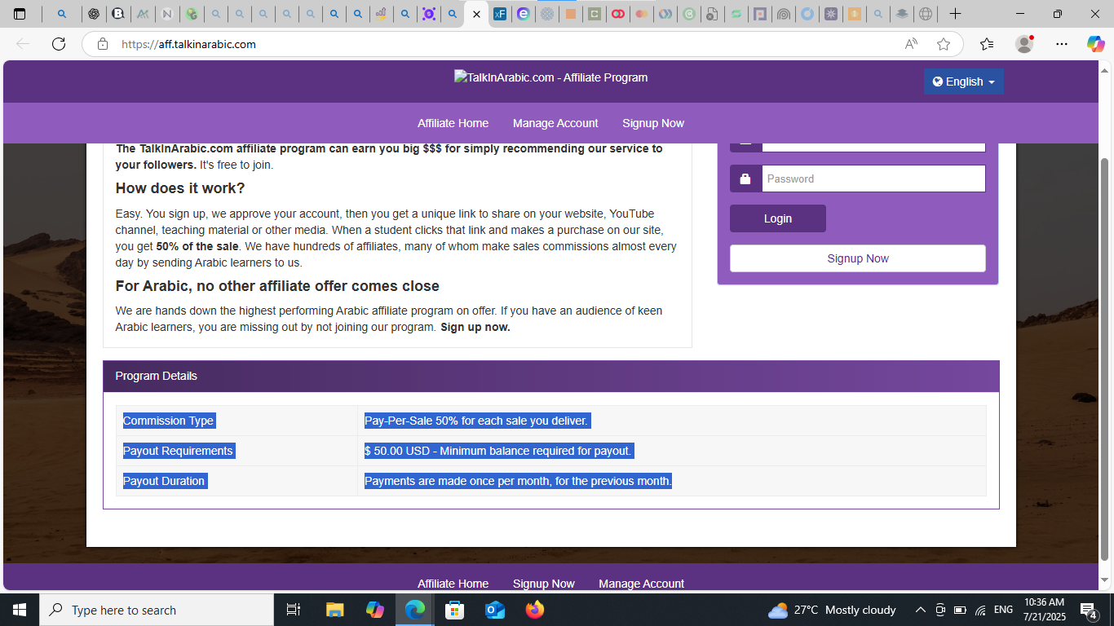Open the Wi-Fi network tray icon
Viewport: 1114px width, 626px height.
[980, 610]
